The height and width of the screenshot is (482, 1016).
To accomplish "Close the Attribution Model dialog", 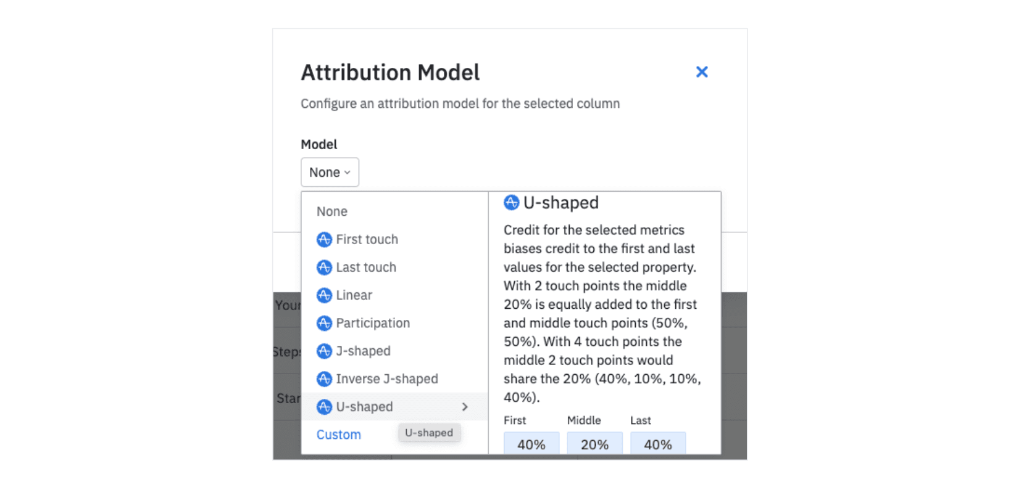I will 702,72.
